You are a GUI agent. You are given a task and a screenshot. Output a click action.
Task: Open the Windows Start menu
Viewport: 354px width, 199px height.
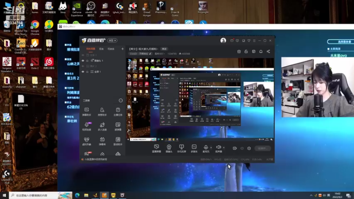tap(4, 195)
